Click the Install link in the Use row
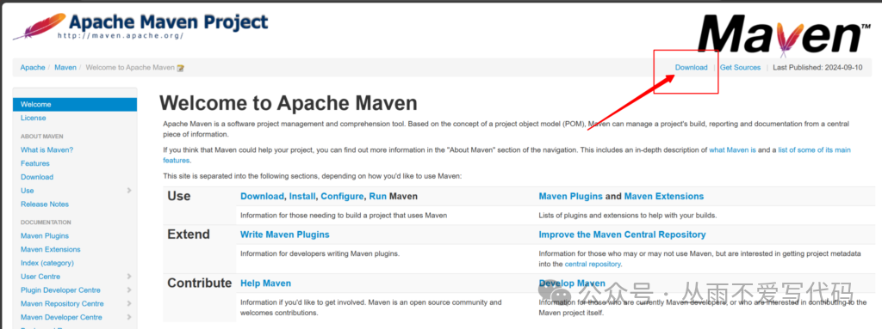The height and width of the screenshot is (329, 882). point(302,197)
